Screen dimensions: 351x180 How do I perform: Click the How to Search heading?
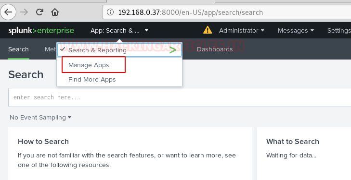[43, 142]
